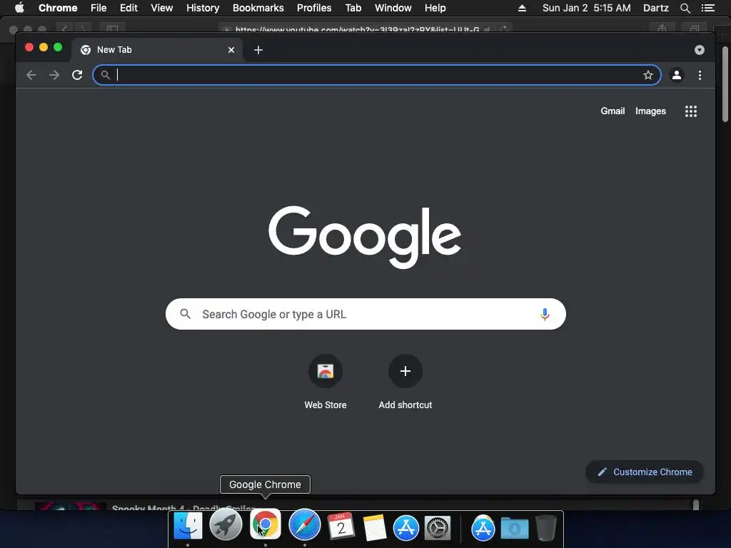Open the second App Store icon beside Downloads
Image resolution: width=731 pixels, height=548 pixels.
click(x=483, y=529)
